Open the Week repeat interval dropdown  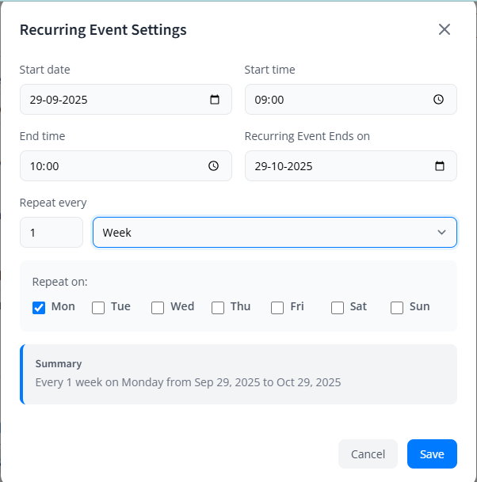274,233
